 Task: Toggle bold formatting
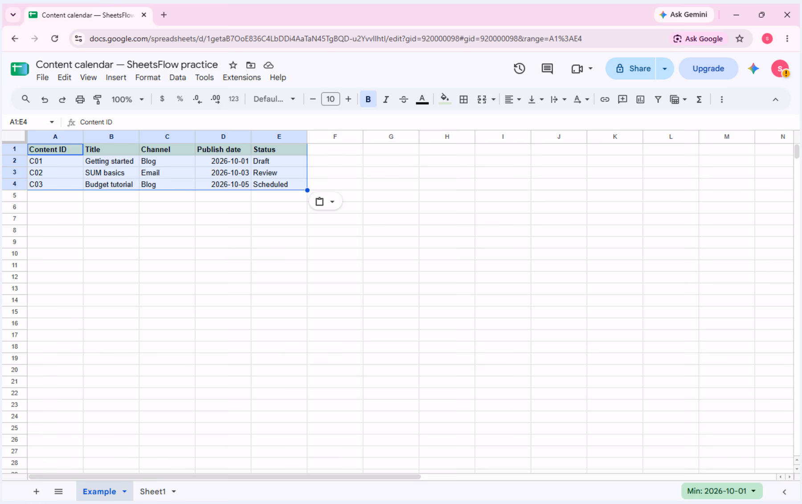click(x=368, y=99)
